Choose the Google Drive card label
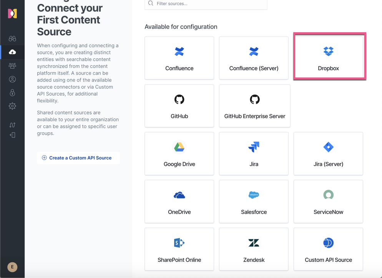This screenshot has width=382, height=278. 179,164
